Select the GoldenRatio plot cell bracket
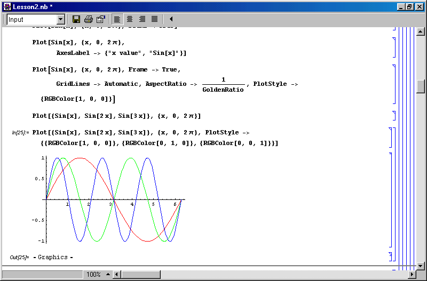This screenshot has height=281, width=427. click(394, 84)
